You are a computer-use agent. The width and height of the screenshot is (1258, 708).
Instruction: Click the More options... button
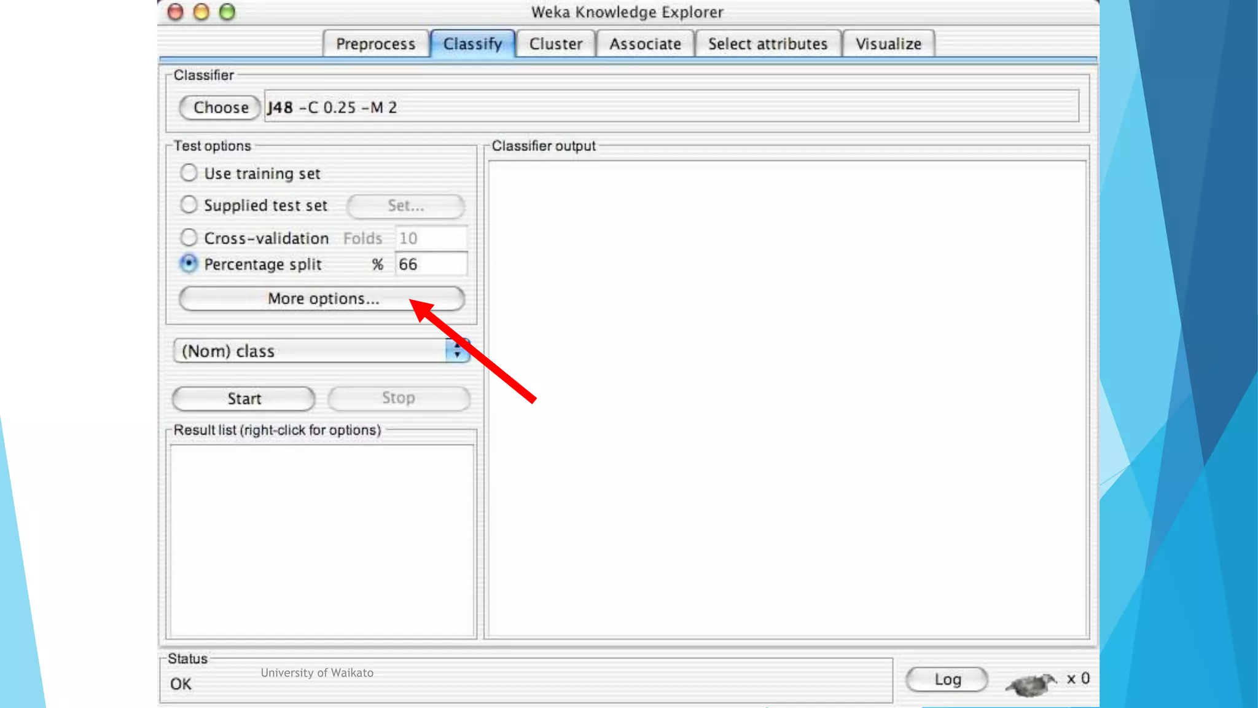coord(322,299)
